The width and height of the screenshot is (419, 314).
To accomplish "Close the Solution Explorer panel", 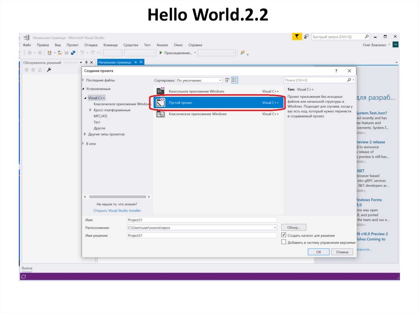I will (91, 62).
